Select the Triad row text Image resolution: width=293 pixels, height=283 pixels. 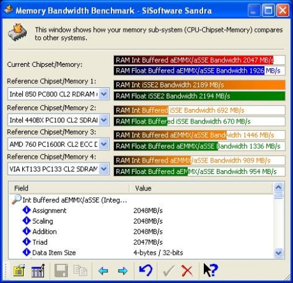tap(40, 242)
